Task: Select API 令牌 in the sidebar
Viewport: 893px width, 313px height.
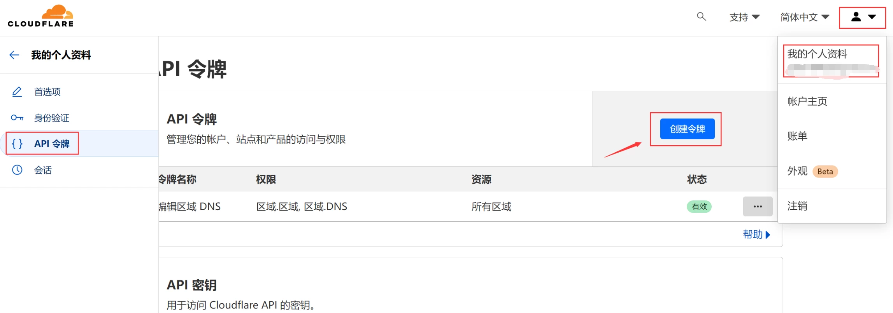Action: 52,144
